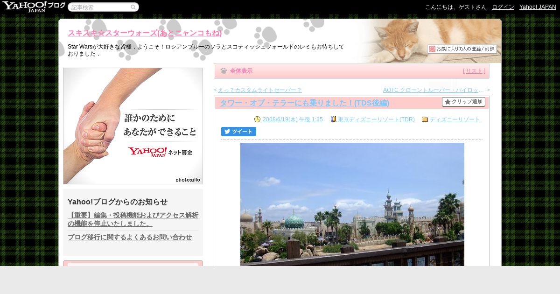Image resolution: width=560 pixels, height=294 pixels.
Task: Click Yahoo!ブログからのお知らせ heading
Action: 118,202
